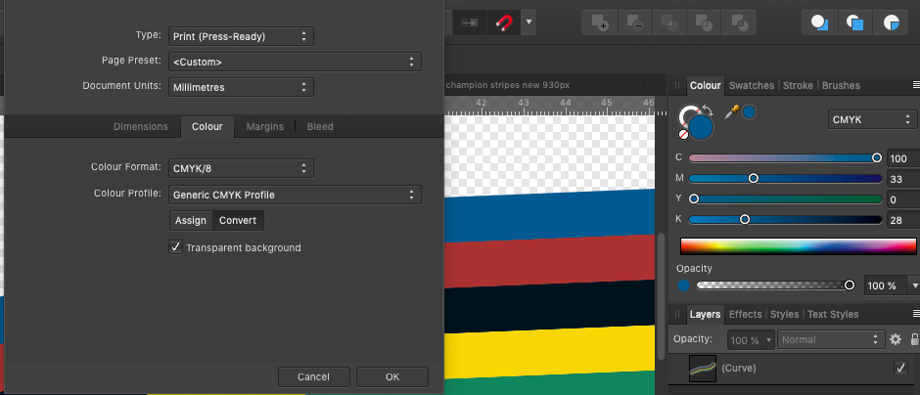Open the Layers panel gear settings
The height and width of the screenshot is (395, 920).
pos(895,339)
